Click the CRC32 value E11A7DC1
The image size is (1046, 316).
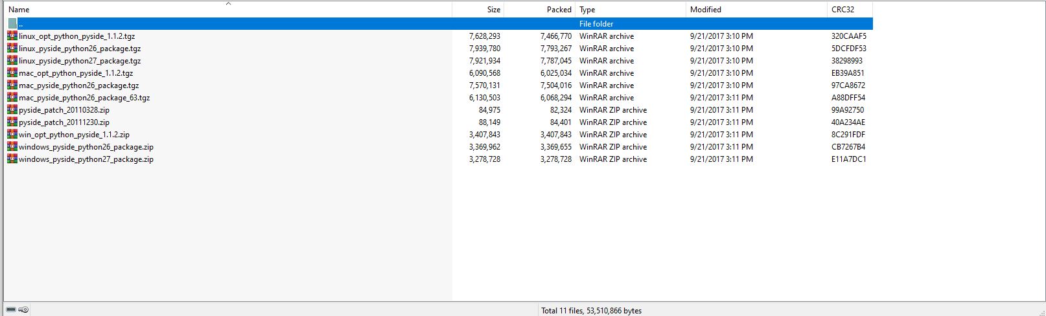(x=849, y=159)
